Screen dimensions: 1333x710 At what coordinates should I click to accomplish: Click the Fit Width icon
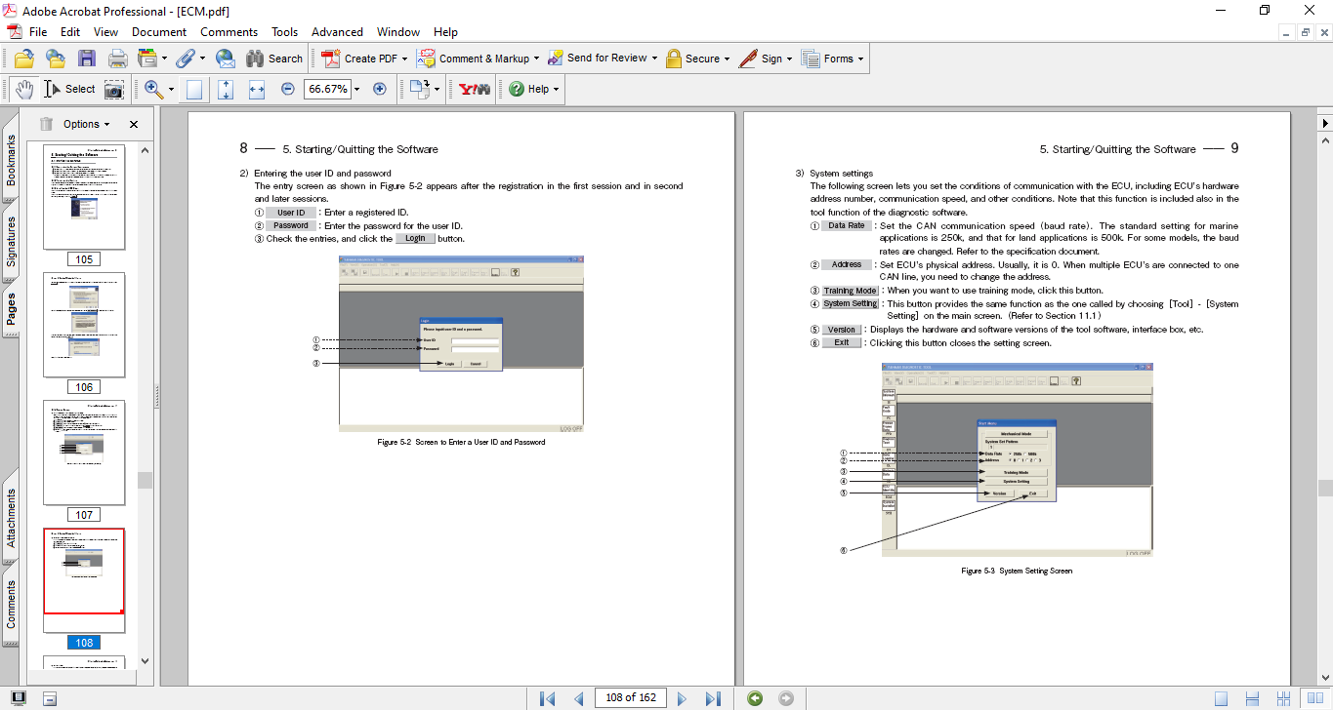[x=257, y=89]
